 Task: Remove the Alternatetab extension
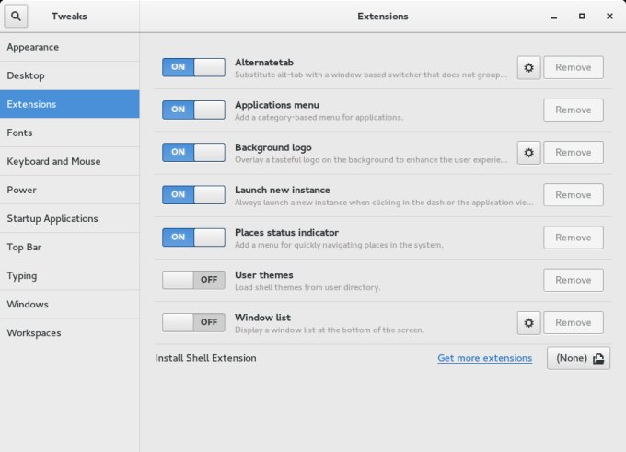point(574,67)
